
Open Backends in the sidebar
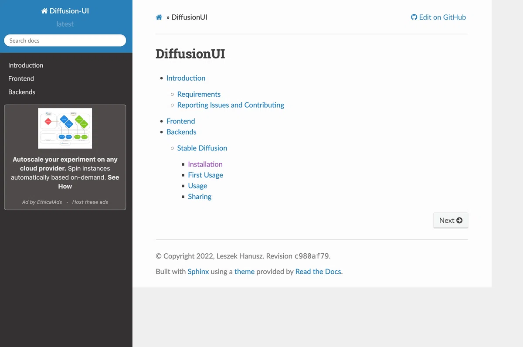coord(22,92)
